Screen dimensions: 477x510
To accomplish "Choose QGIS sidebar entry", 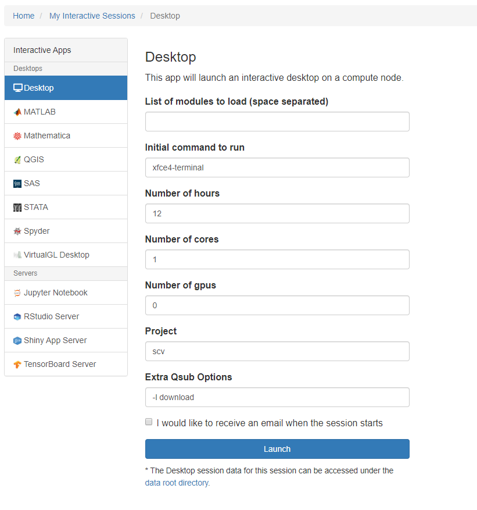I will (66, 159).
